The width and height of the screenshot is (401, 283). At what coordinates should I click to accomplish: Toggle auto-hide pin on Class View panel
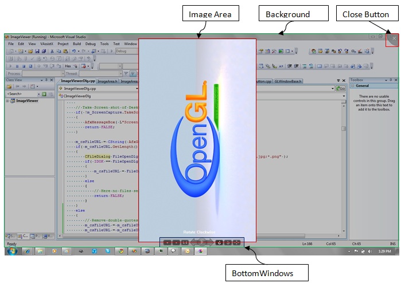46,80
